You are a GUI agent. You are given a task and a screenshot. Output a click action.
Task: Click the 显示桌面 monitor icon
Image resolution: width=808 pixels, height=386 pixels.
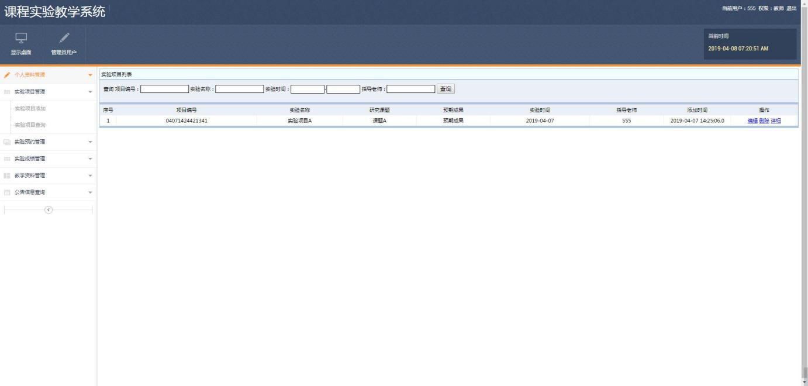(x=21, y=38)
